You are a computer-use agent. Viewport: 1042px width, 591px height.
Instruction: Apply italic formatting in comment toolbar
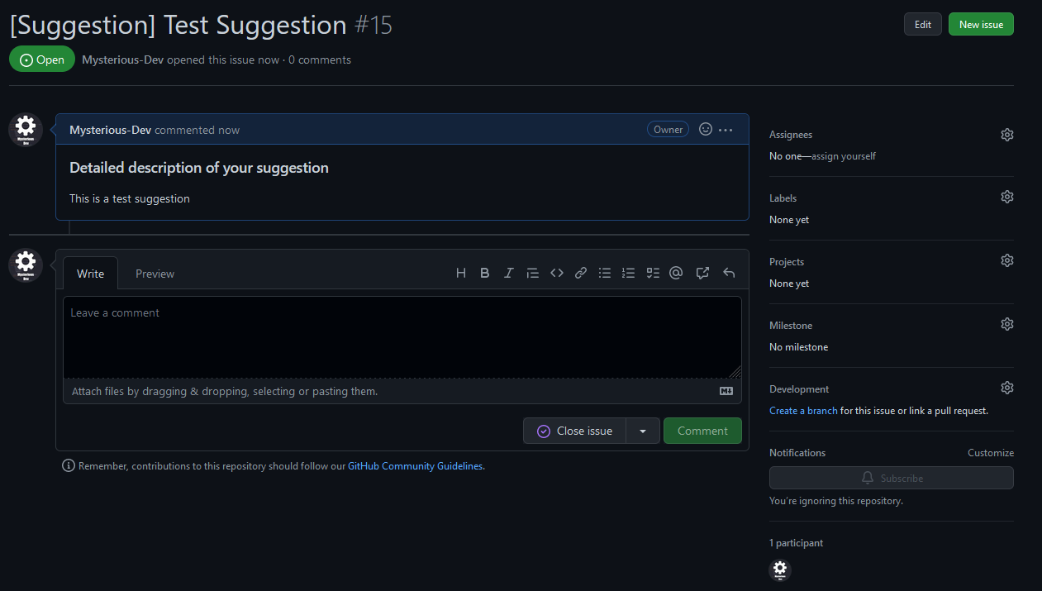[x=509, y=273]
